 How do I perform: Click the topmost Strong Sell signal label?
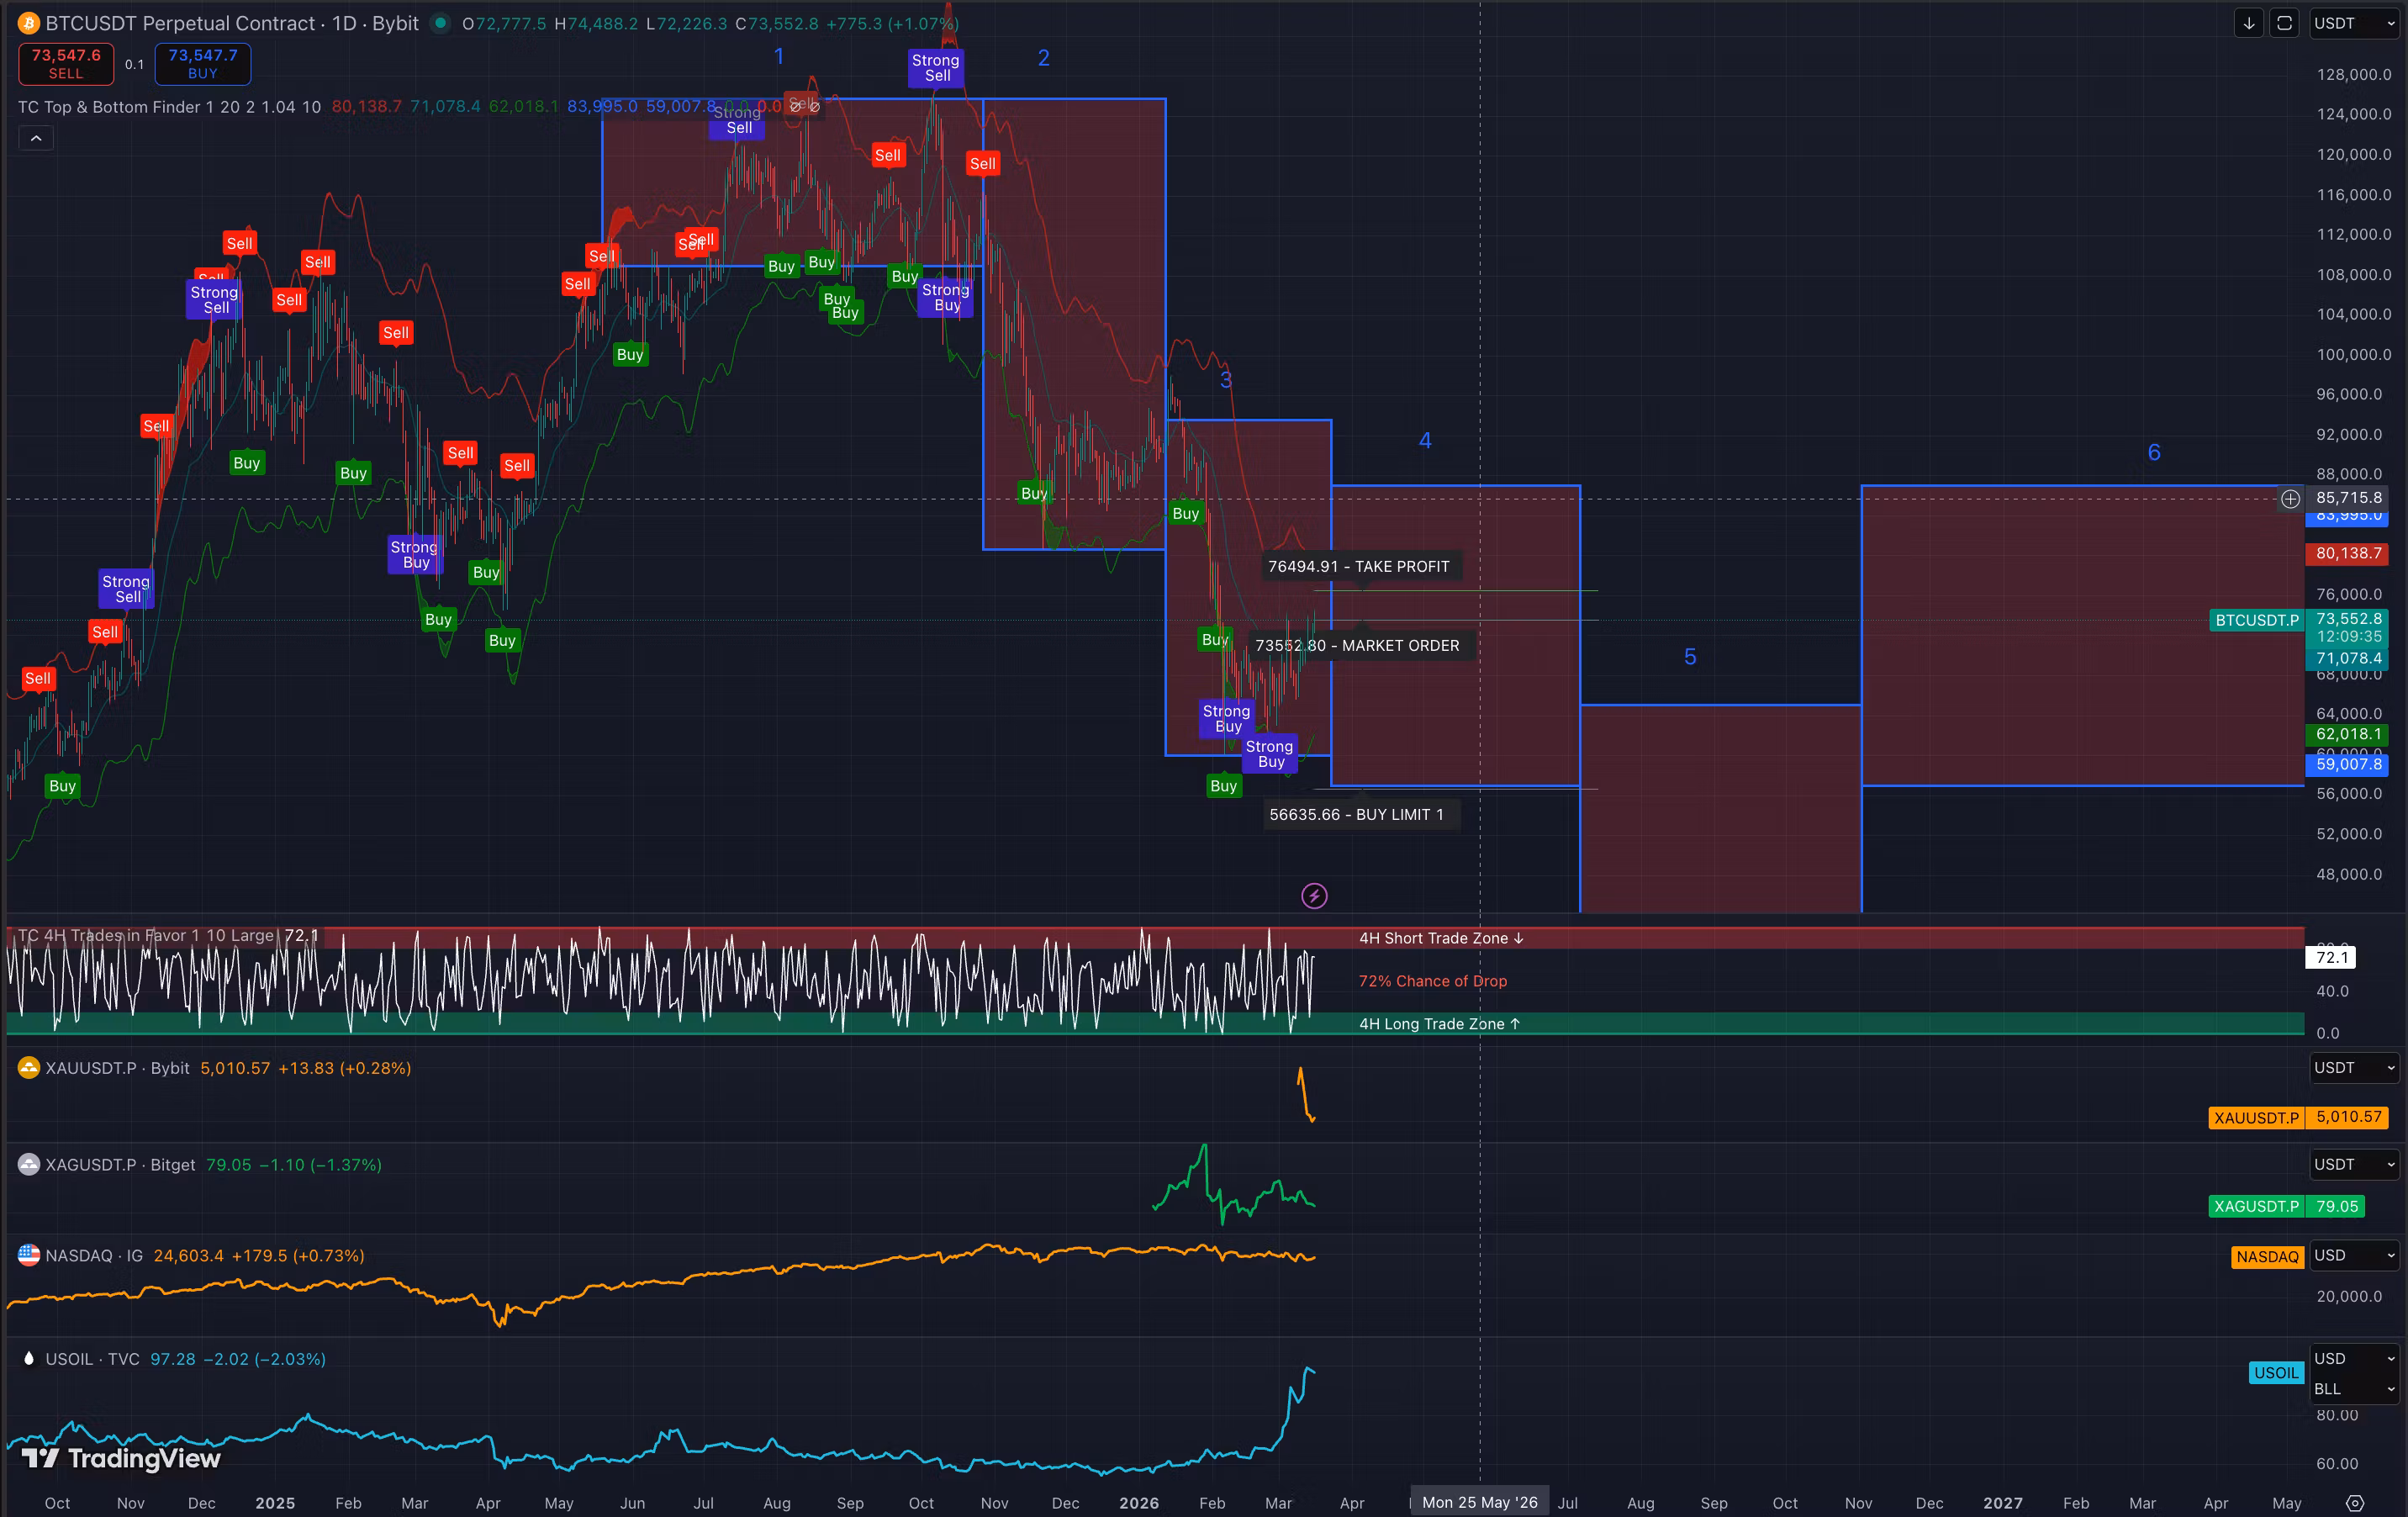point(936,68)
